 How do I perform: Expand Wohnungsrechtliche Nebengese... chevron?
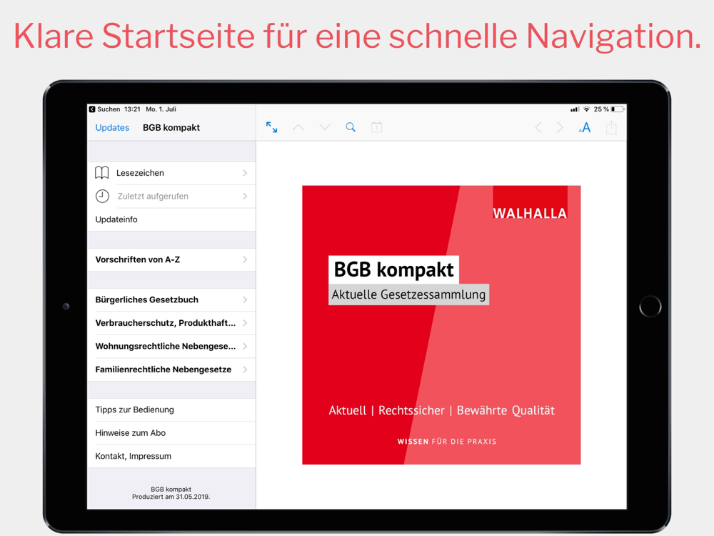(245, 346)
